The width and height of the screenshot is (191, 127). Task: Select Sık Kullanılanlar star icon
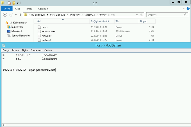7,22
